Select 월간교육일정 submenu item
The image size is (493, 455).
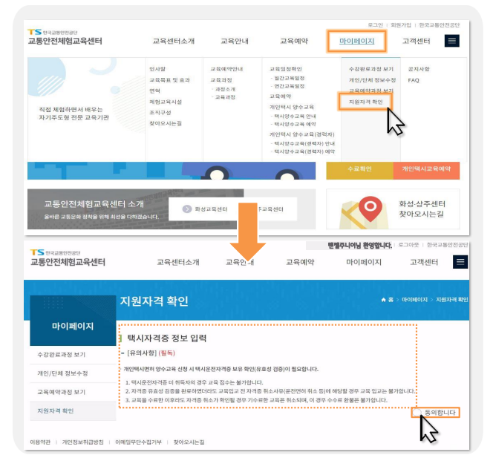coord(289,78)
